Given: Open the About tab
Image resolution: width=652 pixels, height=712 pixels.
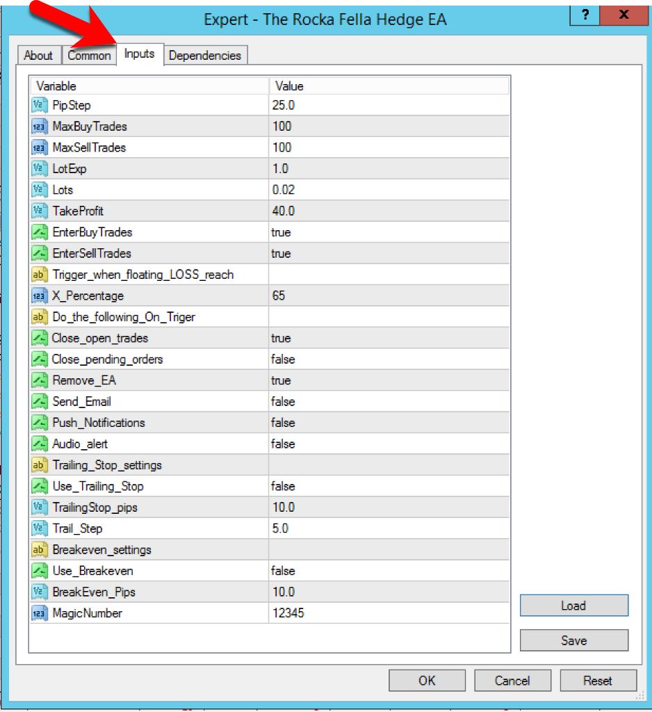Looking at the screenshot, I should [x=39, y=56].
